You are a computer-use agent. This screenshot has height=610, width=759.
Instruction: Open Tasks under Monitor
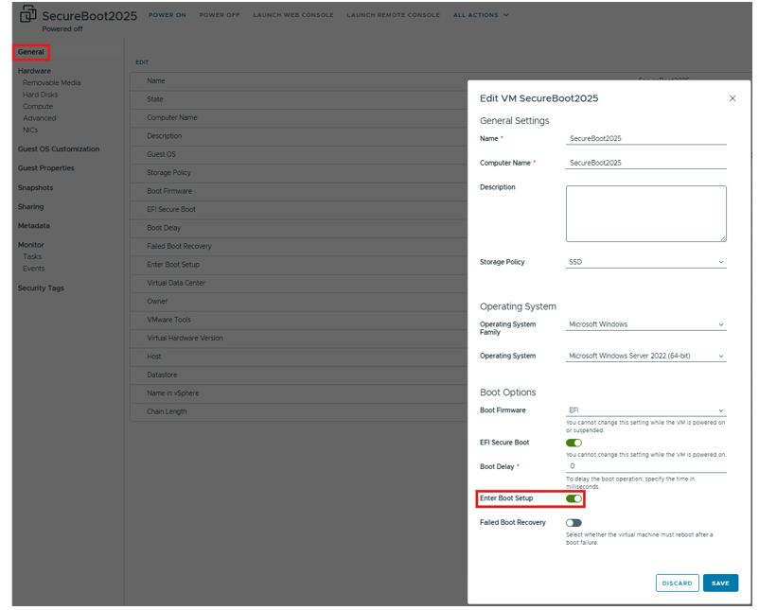[x=32, y=256]
